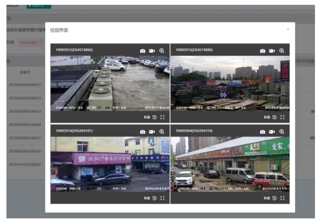Click record icon for camera 19092914
This screenshot has width=321, height=224.
pos(152,132)
